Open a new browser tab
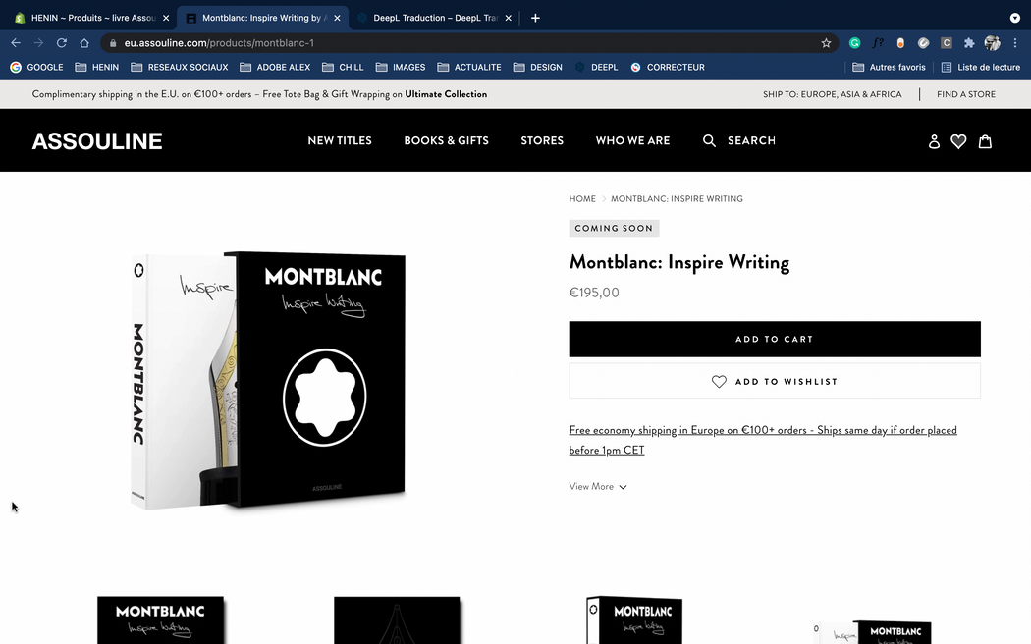1031x644 pixels. tap(535, 18)
